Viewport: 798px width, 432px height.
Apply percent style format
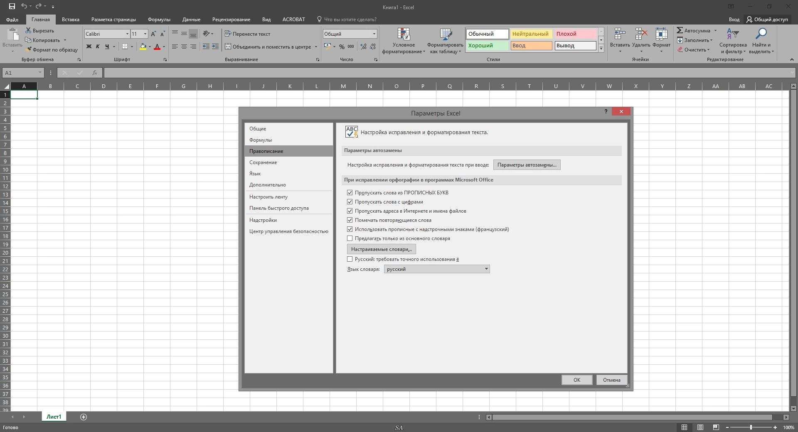click(x=342, y=47)
